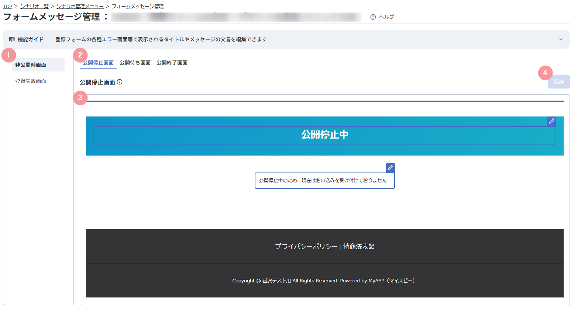Image resolution: width=588 pixels, height=324 pixels.
Task: Switch to the 公開停止画面 tab
Action: pyautogui.click(x=98, y=63)
